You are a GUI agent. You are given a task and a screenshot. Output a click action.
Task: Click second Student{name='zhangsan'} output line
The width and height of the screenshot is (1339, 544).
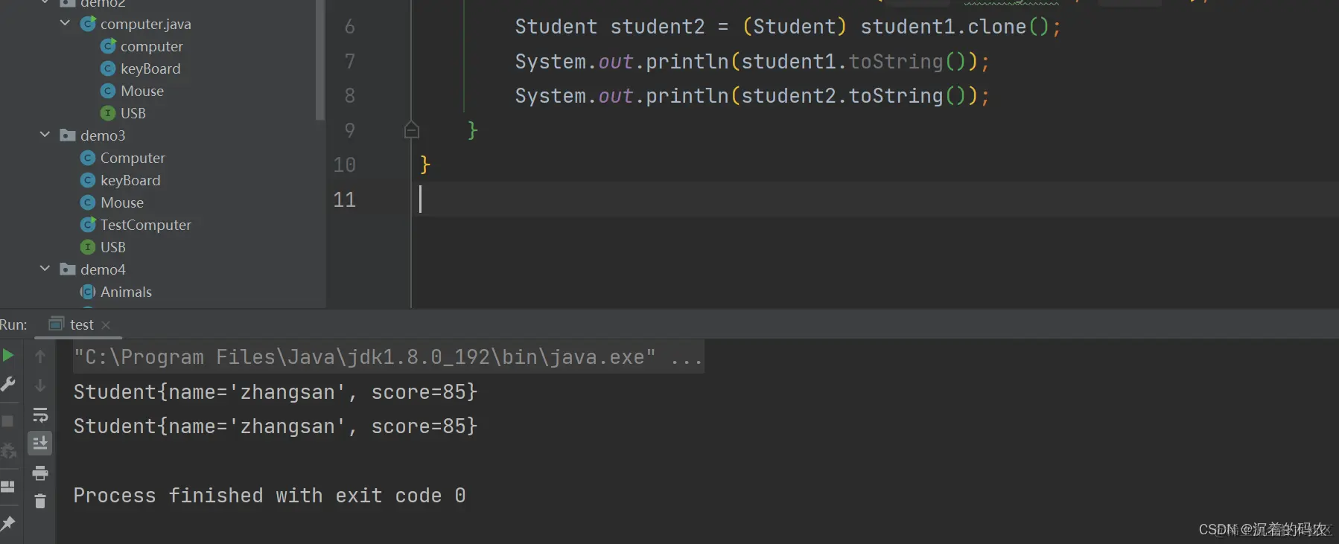(x=276, y=426)
